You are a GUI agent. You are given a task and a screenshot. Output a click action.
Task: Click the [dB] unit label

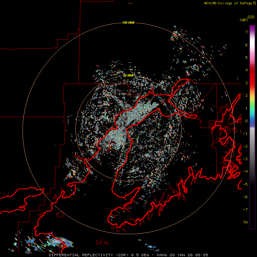[x=244, y=20]
